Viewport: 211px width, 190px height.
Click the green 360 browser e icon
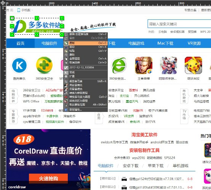click(x=119, y=65)
